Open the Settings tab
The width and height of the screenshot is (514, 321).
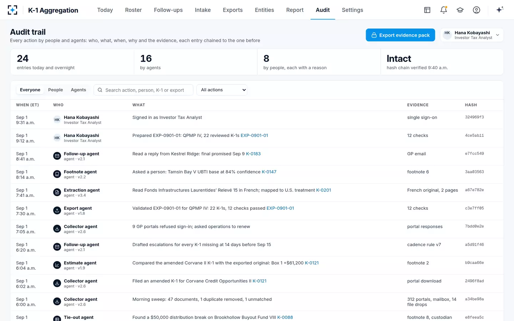pos(352,10)
